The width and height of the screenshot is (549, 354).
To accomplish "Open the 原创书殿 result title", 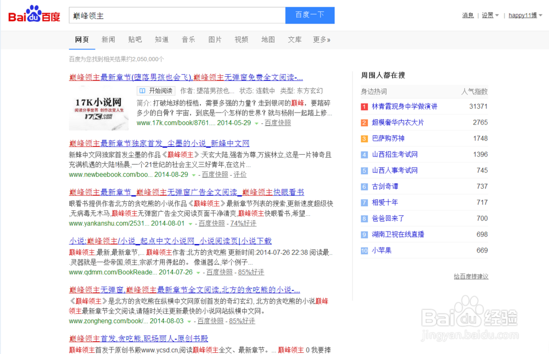I will click(139, 339).
